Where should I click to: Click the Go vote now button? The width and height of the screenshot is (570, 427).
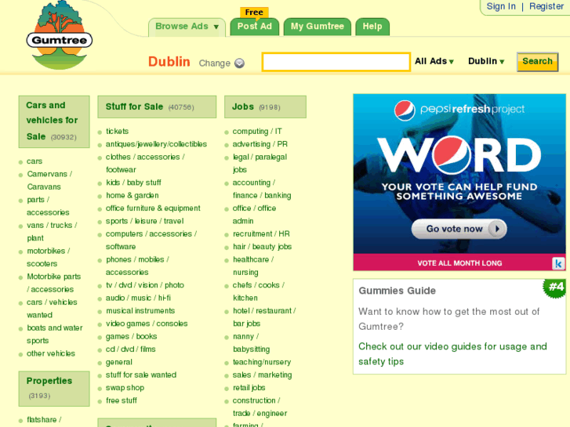[459, 229]
